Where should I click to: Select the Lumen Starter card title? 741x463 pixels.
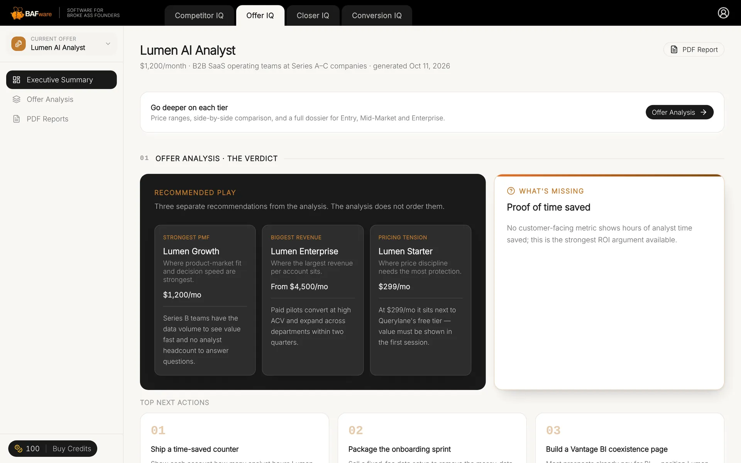(x=405, y=251)
